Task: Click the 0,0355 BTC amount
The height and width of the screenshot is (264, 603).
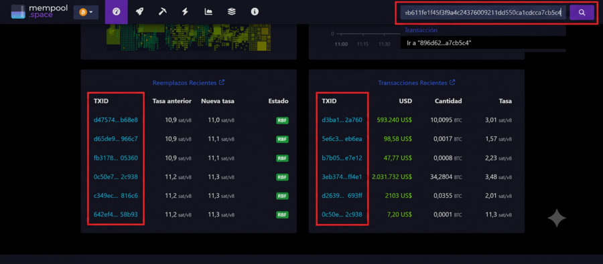Action: click(x=448, y=196)
